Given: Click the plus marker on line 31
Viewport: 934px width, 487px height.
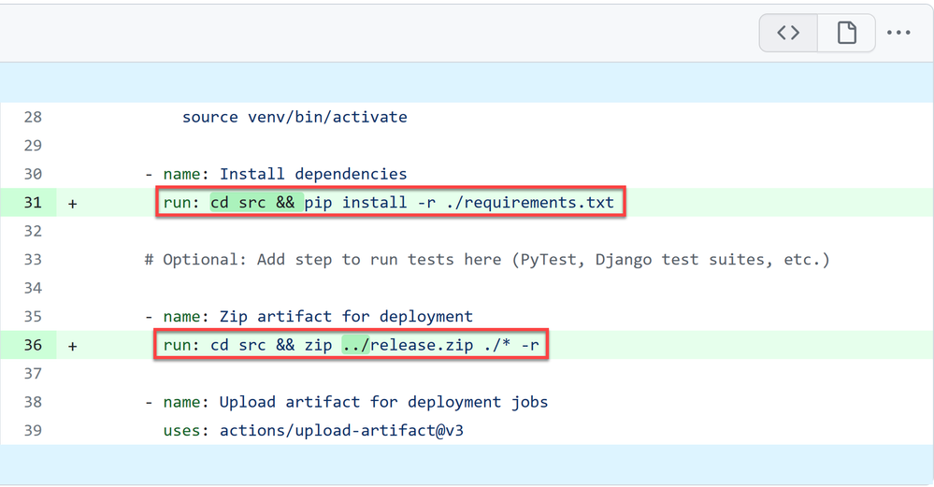Looking at the screenshot, I should (73, 204).
